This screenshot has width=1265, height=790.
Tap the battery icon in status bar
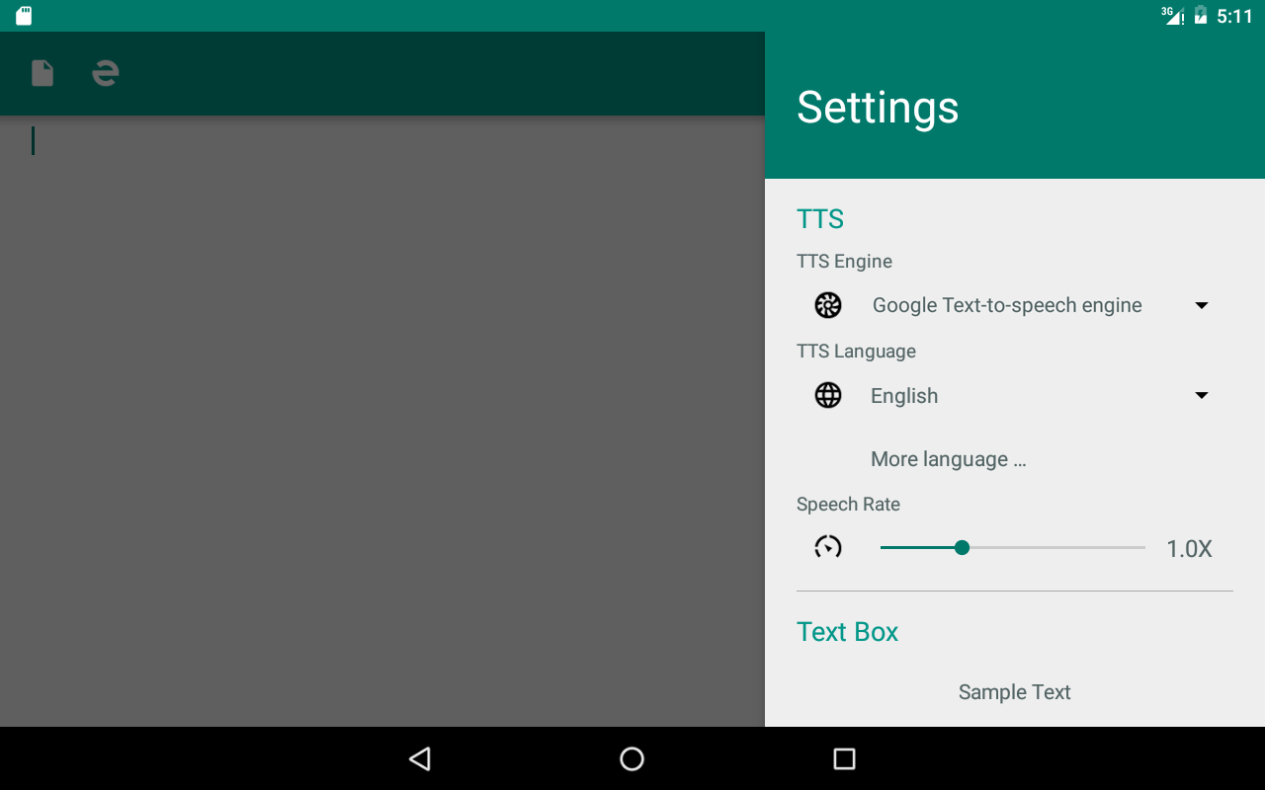1201,16
